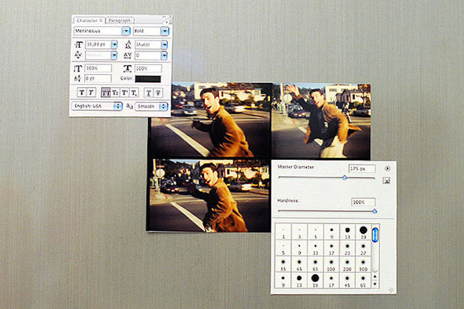
Task: Select the Character tab
Action: click(x=87, y=21)
